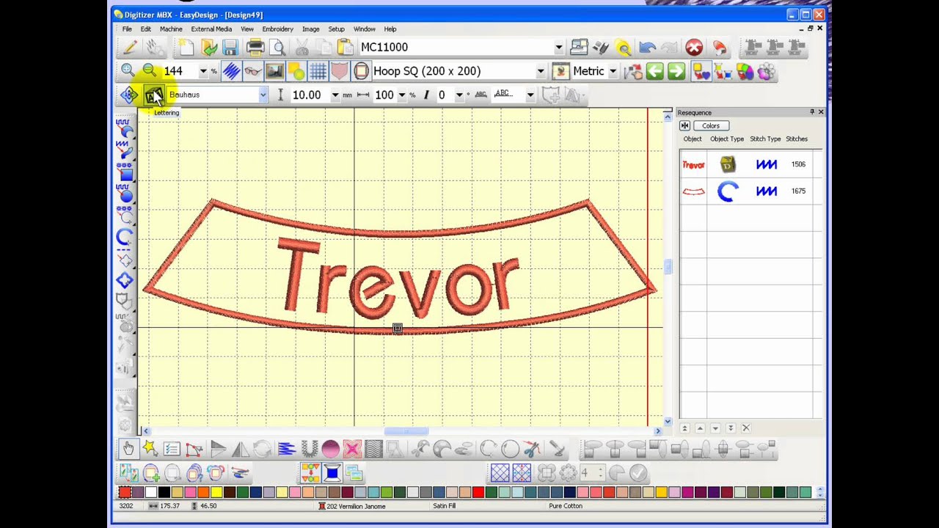Click the Paste clipboard icon
Image resolution: width=939 pixels, height=528 pixels.
tap(345, 48)
